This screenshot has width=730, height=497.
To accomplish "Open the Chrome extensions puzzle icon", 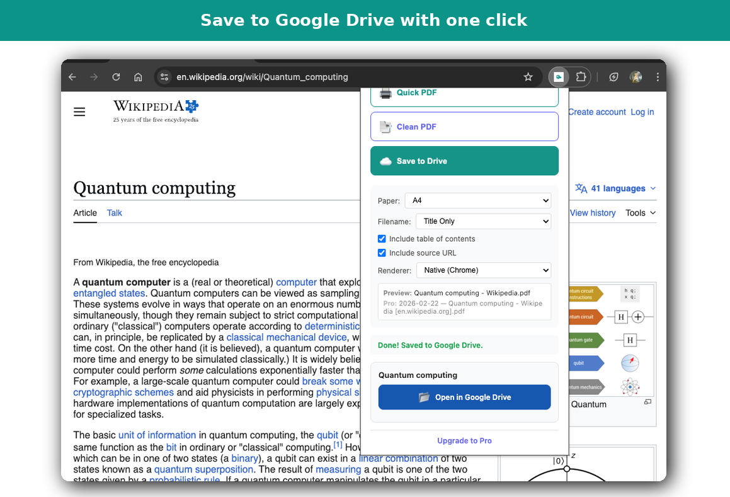I will pyautogui.click(x=580, y=76).
